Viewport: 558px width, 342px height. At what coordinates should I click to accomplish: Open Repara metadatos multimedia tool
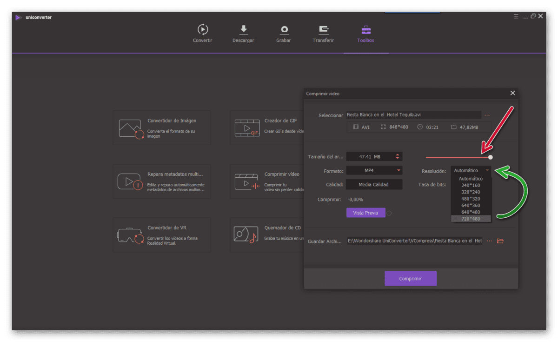click(162, 181)
